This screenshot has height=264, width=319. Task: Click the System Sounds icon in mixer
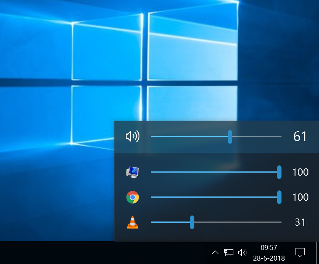pyautogui.click(x=133, y=172)
